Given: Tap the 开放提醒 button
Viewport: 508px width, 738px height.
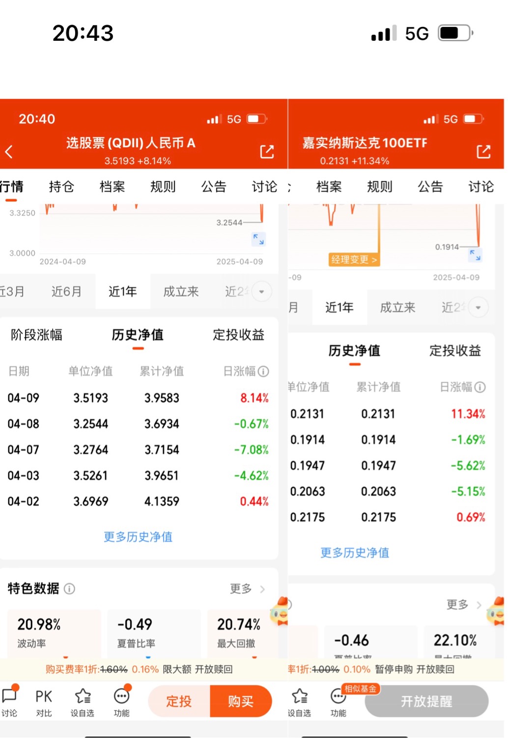Looking at the screenshot, I should (426, 701).
